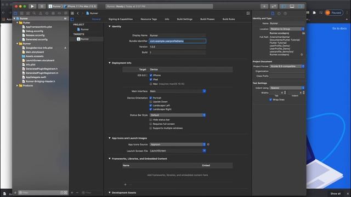The width and height of the screenshot is (351, 197).
Task: Open the Symbol navigator icon
Action: [x=28, y=13]
